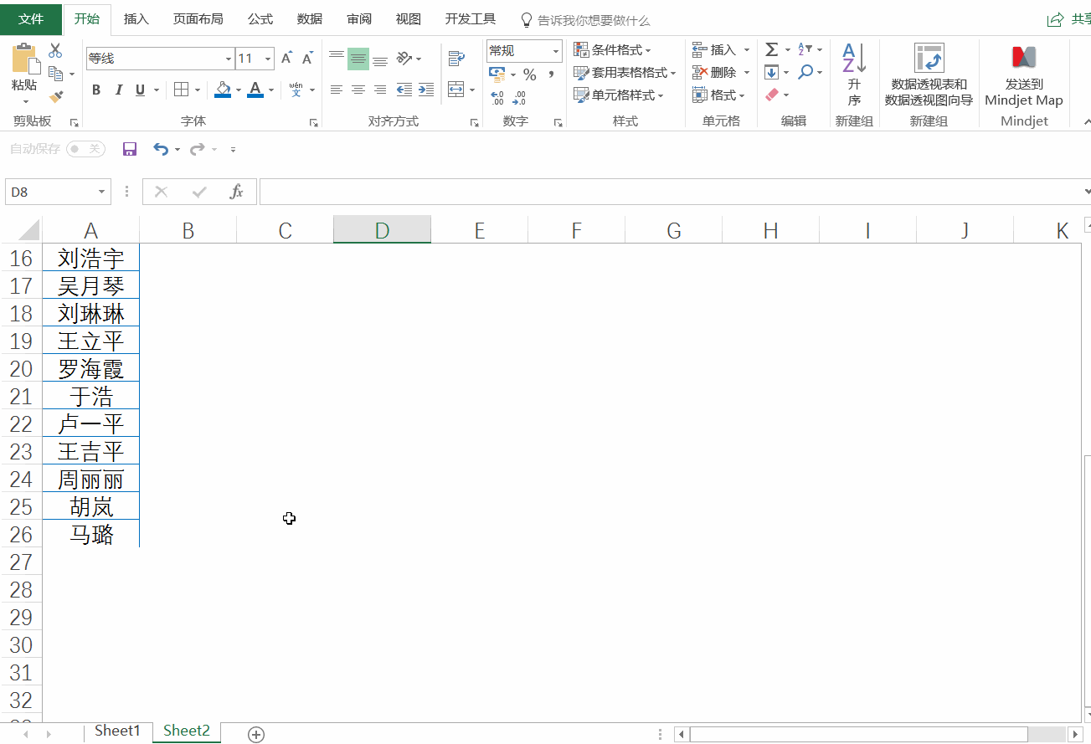
Task: Click the Merge and Center icon
Action: tap(455, 90)
